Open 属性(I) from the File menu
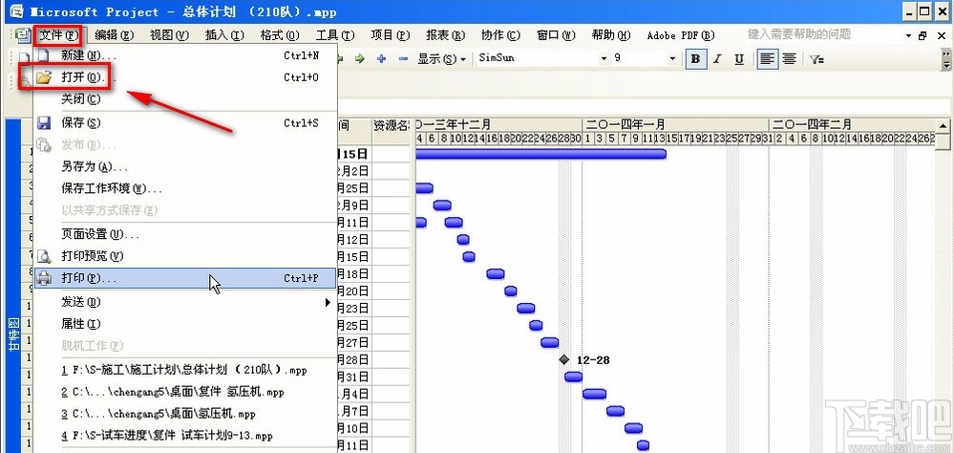The height and width of the screenshot is (453, 954). click(x=185, y=324)
